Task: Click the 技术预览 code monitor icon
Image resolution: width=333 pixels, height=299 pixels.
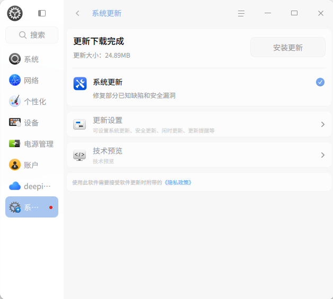Action: 80,155
